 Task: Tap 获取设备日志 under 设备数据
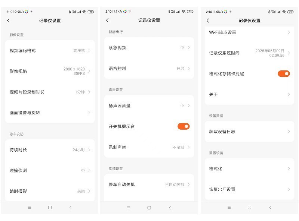pos(249,131)
